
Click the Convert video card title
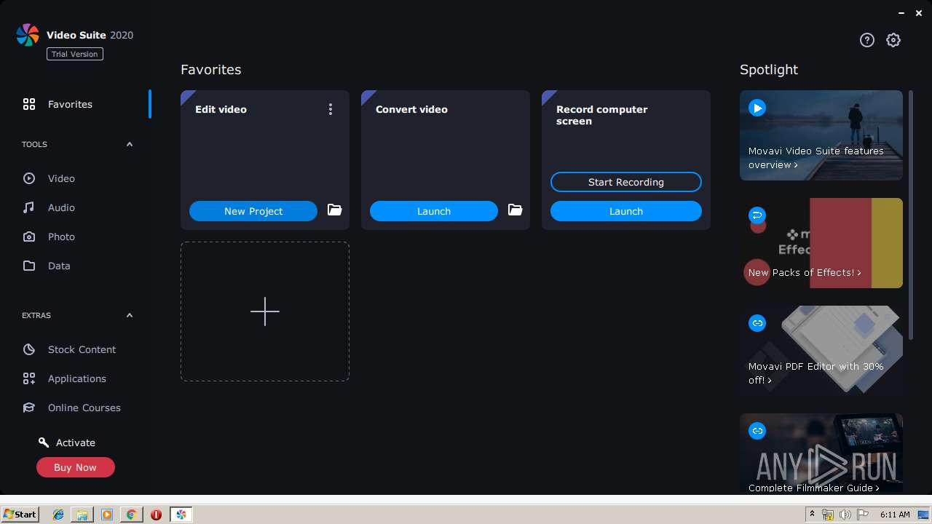click(x=411, y=109)
